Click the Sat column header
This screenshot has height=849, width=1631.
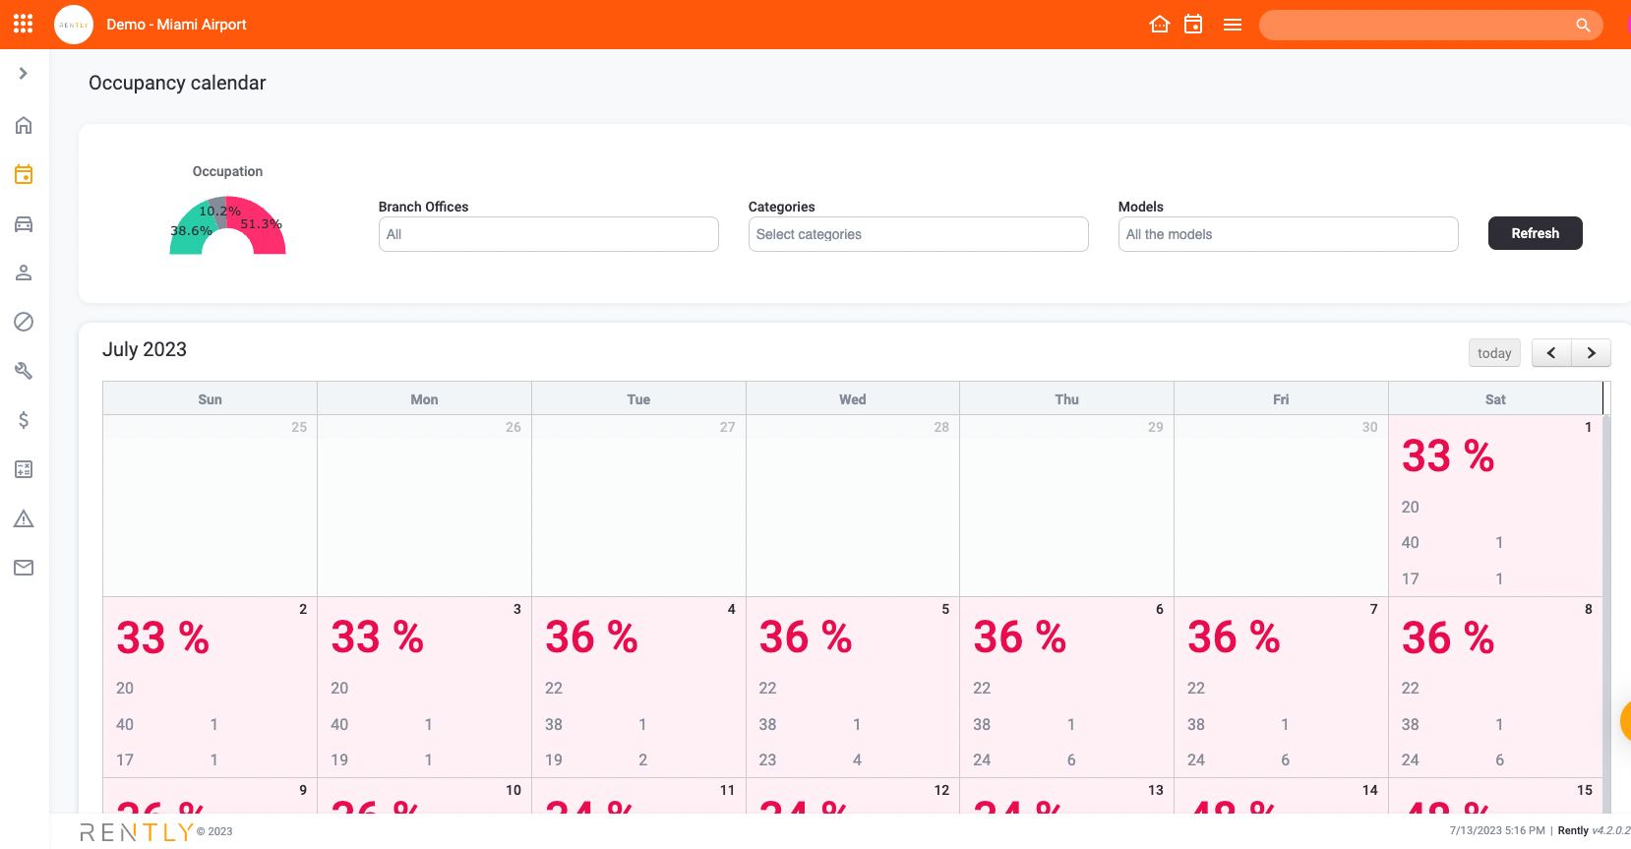tap(1495, 399)
